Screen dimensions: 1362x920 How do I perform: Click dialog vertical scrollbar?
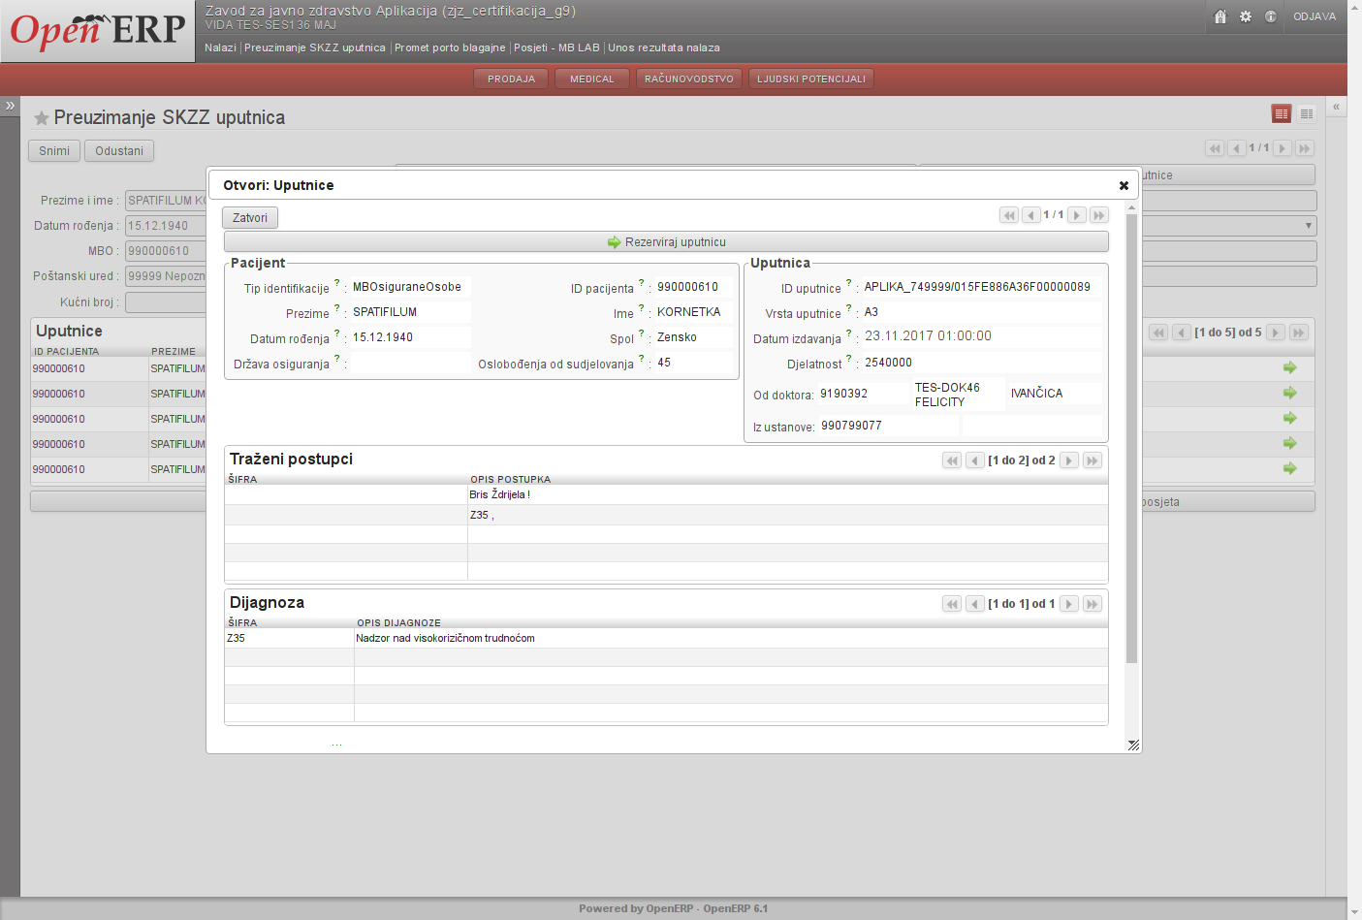tap(1131, 436)
